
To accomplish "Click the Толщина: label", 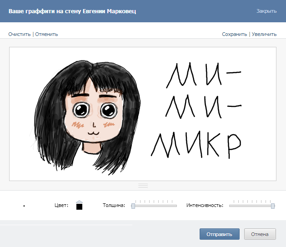I will pyautogui.click(x=114, y=205).
